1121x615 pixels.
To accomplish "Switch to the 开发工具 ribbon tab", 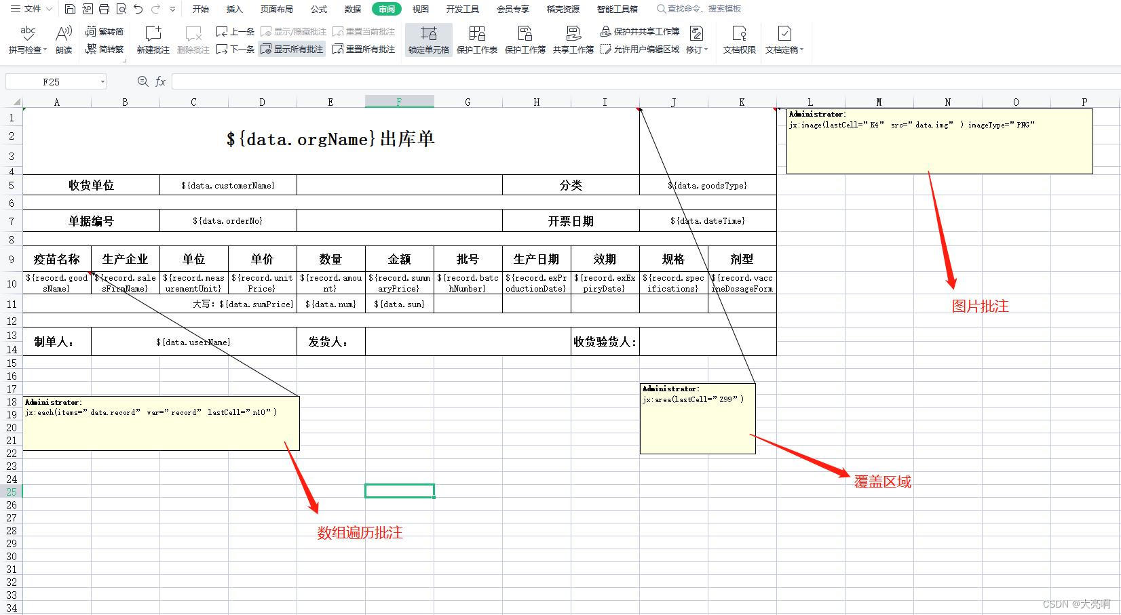I will point(463,9).
